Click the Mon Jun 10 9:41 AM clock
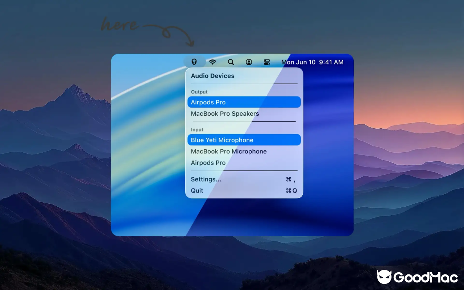Viewport: 464px width, 290px height. tap(312, 62)
